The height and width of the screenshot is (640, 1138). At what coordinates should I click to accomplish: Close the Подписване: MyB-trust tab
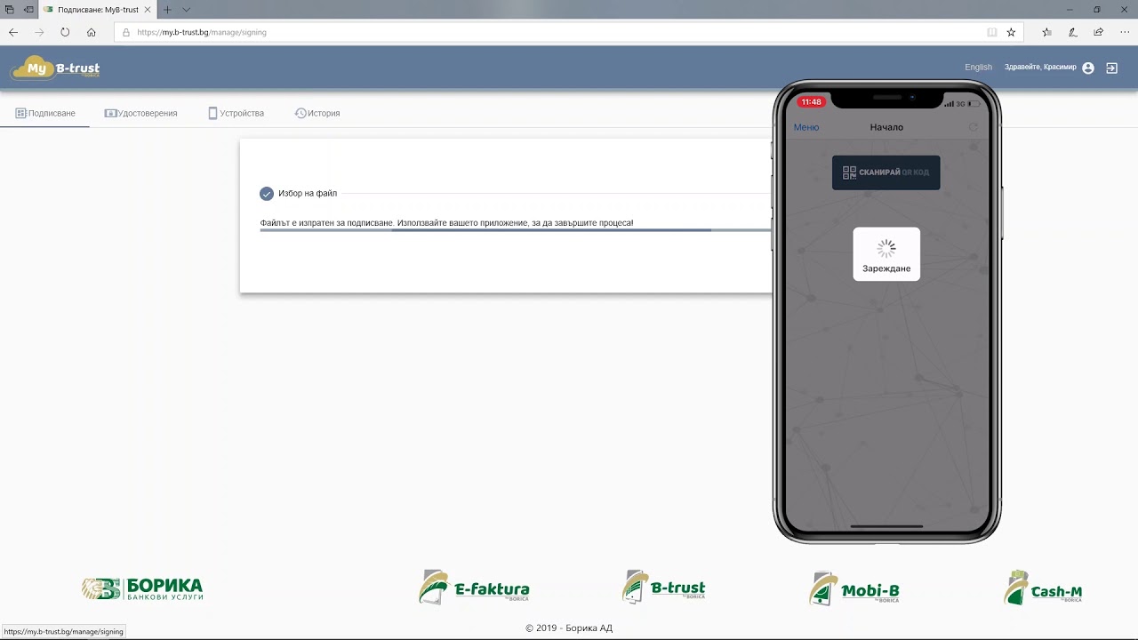[x=149, y=10]
